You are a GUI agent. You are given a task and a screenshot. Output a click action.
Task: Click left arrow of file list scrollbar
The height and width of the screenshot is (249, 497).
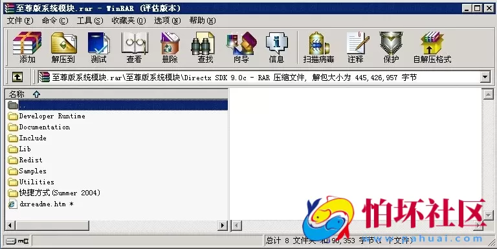point(10,226)
